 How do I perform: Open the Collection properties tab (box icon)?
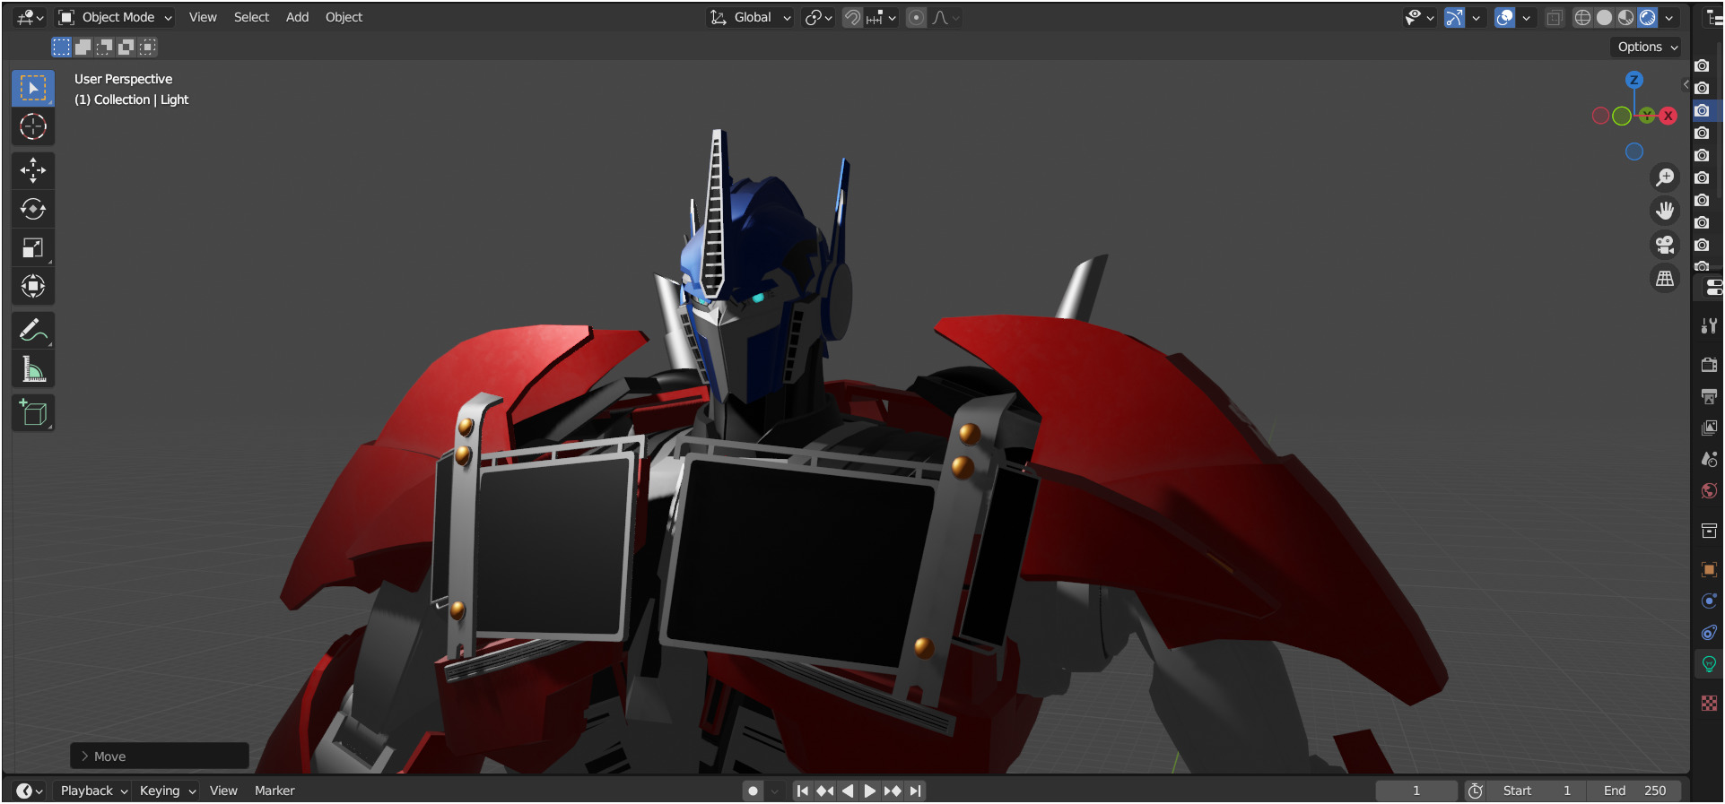(1709, 531)
